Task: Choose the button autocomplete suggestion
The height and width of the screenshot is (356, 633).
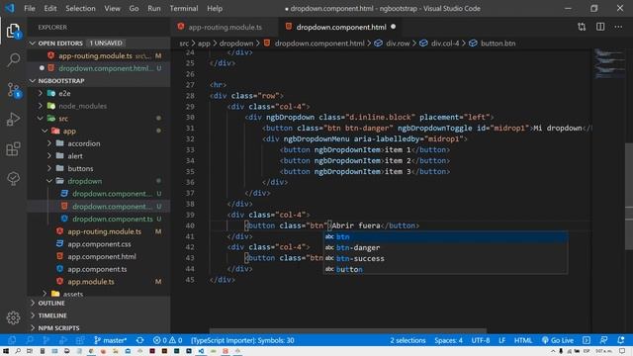Action: pyautogui.click(x=446, y=269)
